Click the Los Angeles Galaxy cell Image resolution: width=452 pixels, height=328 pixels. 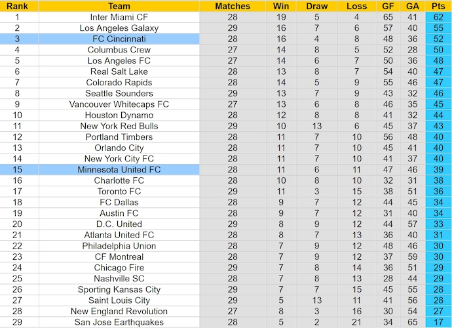[x=119, y=28]
